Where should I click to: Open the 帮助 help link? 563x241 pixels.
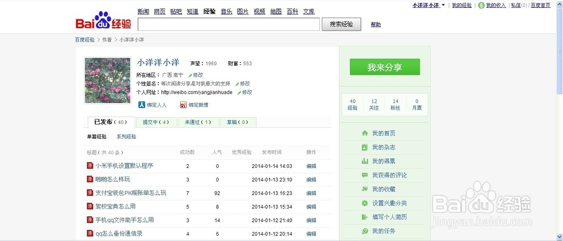pos(376,25)
